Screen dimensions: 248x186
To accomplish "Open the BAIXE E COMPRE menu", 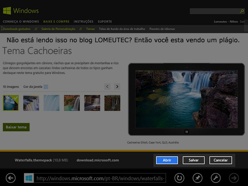I will pos(56,22).
